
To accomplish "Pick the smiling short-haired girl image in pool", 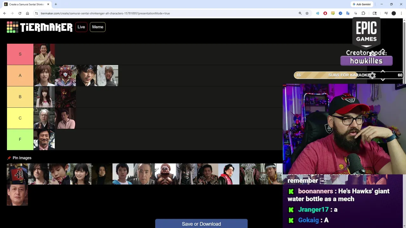I will coord(81,174).
